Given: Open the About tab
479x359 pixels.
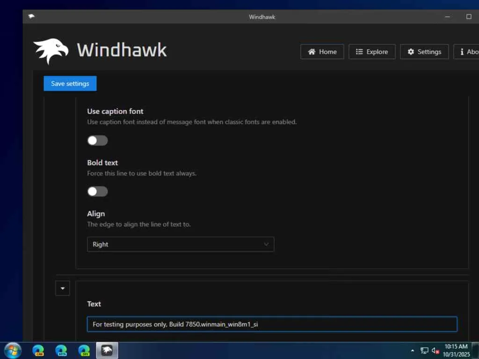Looking at the screenshot, I should (466, 51).
